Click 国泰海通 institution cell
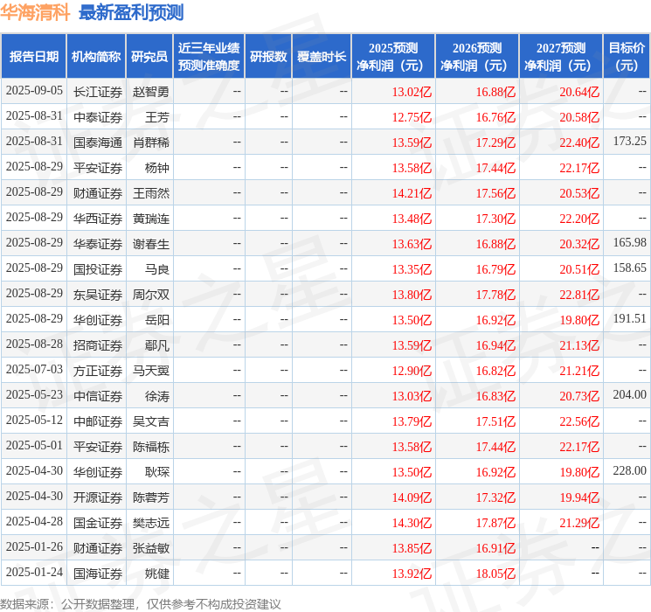651x612 pixels. [98, 143]
